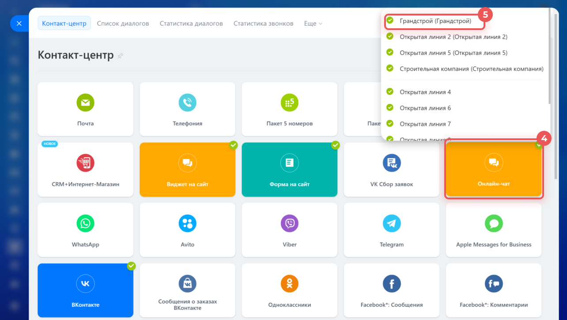The image size is (567, 320).
Task: Click the Одноклассники icon
Action: 290,283
